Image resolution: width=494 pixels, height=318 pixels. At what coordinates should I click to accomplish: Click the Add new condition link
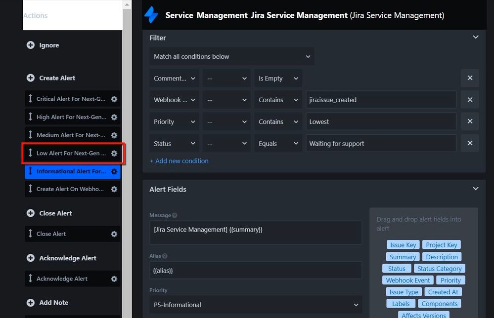tap(179, 161)
